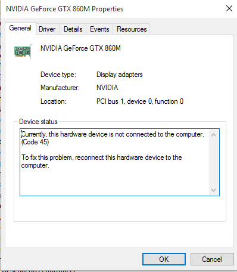Select the Events tab

pyautogui.click(x=99, y=29)
